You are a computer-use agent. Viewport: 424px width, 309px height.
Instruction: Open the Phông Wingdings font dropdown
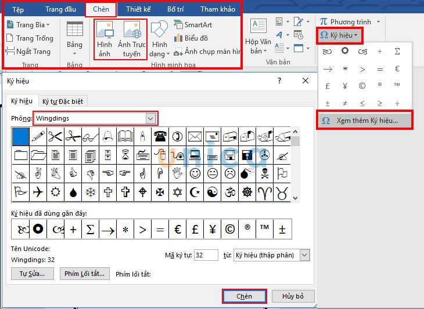(150, 118)
